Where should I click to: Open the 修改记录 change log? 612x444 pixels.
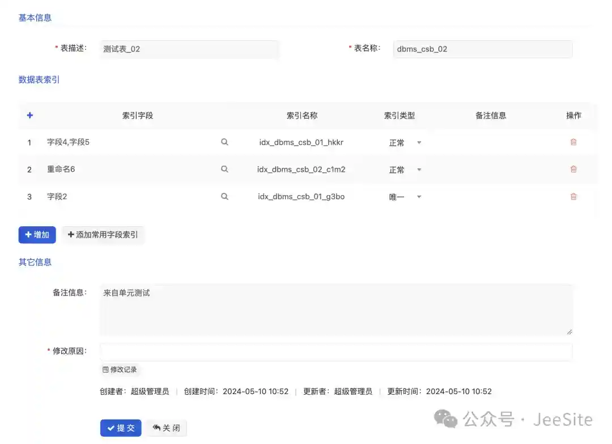tap(120, 370)
